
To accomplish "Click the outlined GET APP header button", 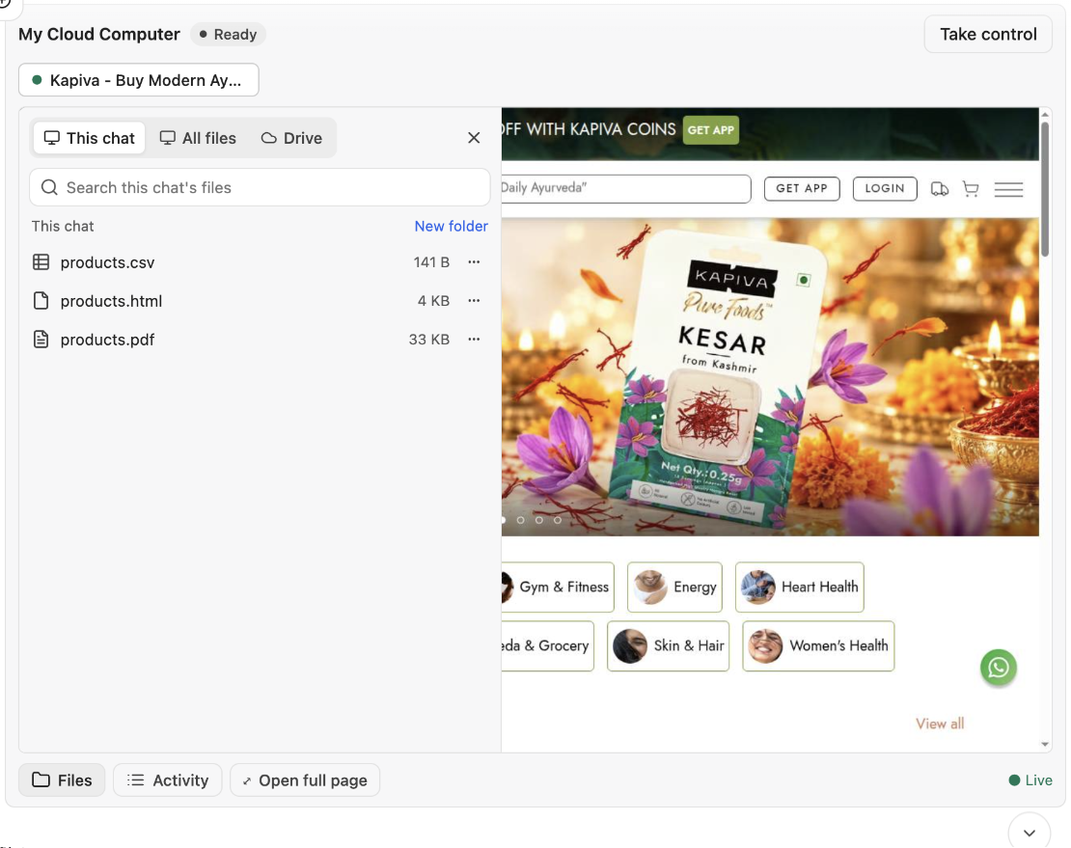I will click(801, 188).
